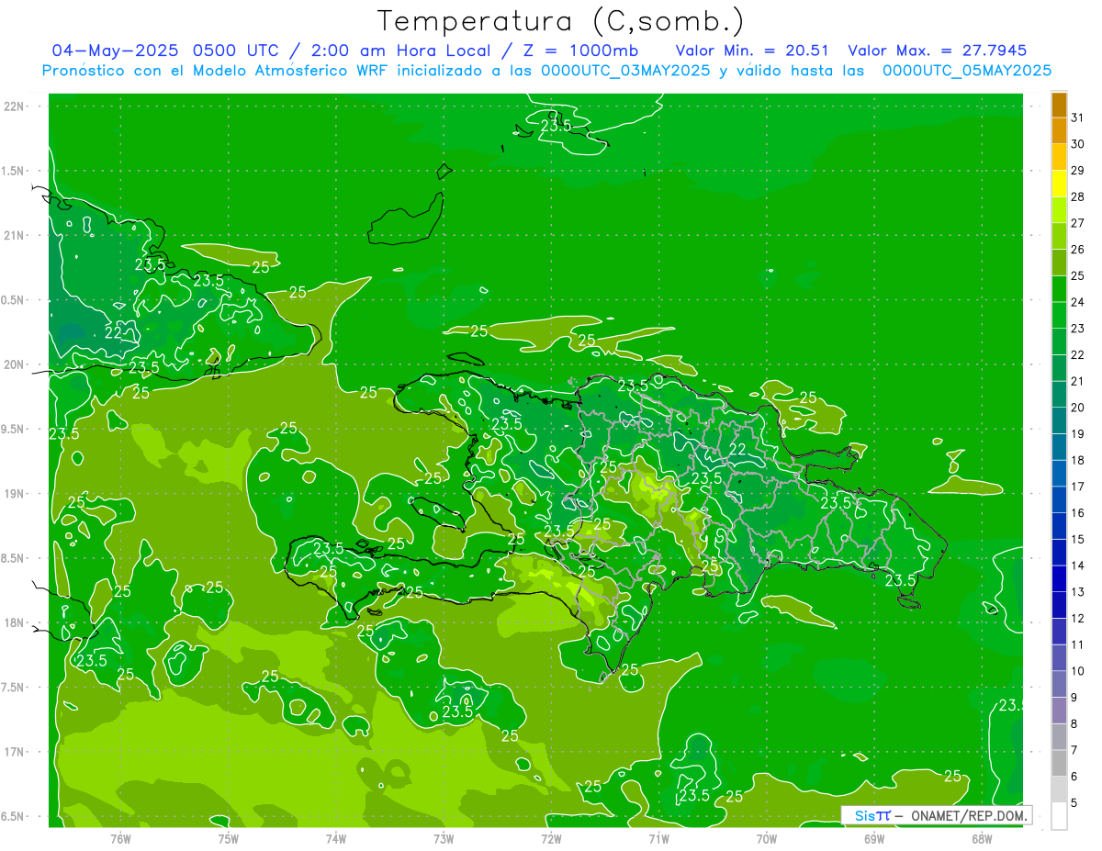Click the "Valor Min. = 20.51" text

click(752, 50)
